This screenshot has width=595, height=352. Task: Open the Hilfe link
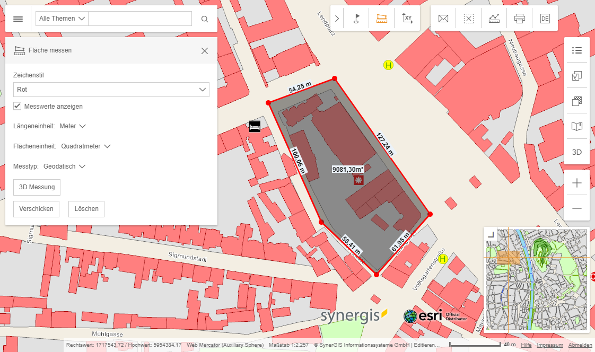click(x=526, y=345)
